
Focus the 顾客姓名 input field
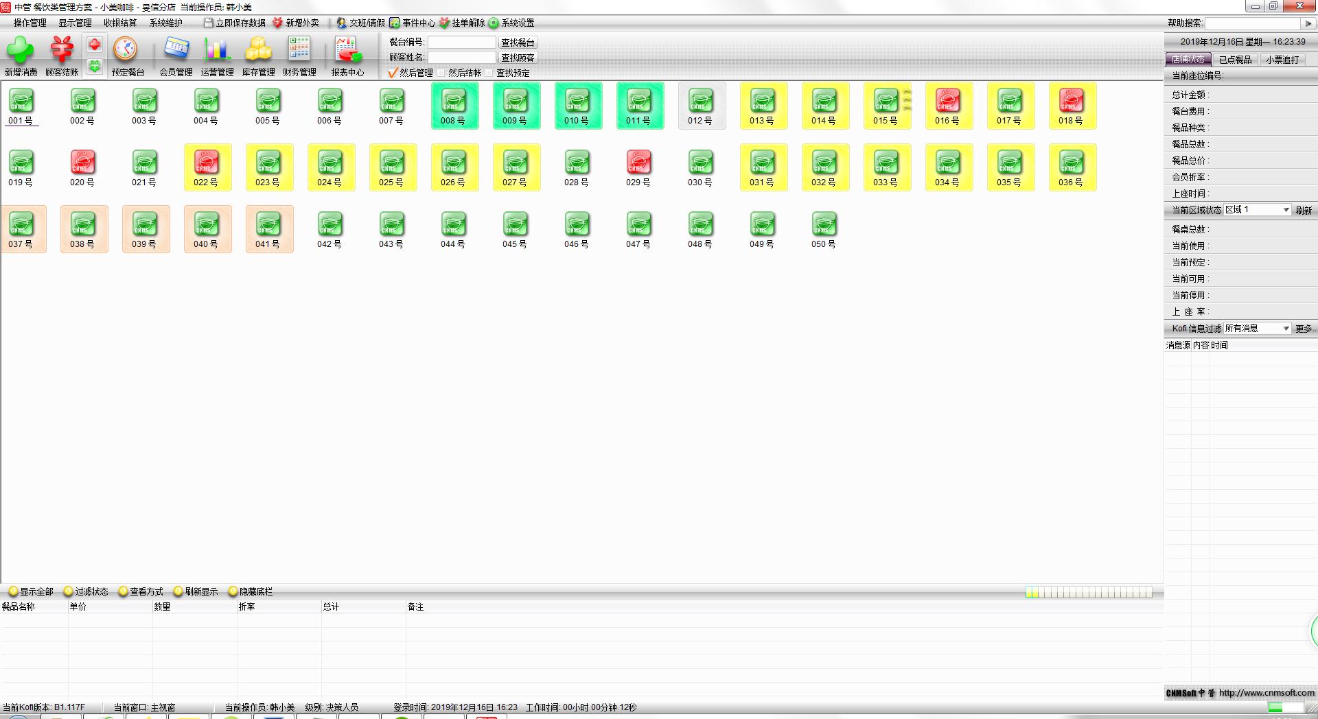point(461,58)
